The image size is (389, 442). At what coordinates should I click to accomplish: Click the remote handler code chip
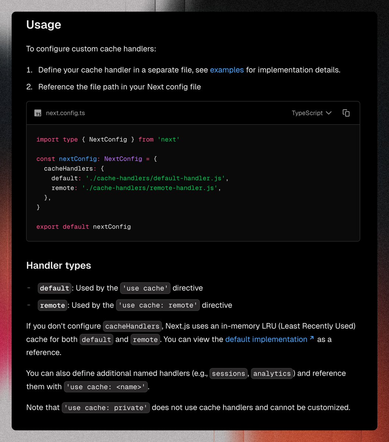pos(52,305)
